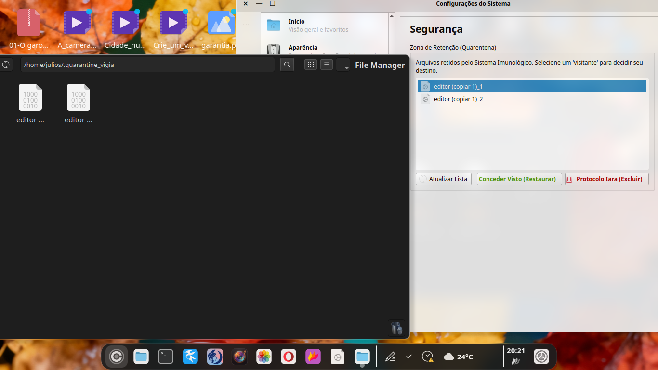Select the first editor binary file thumbnail
This screenshot has width=658, height=370.
tap(30, 98)
